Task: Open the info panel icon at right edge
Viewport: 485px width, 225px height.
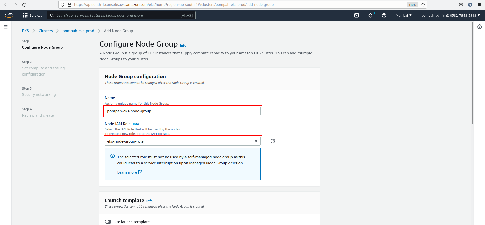Action: click(479, 27)
